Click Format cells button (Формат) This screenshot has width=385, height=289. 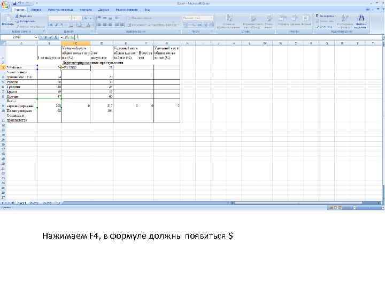coord(306,20)
